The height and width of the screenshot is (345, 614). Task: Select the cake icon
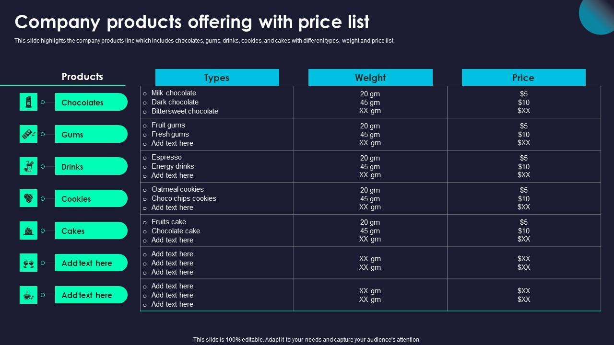coord(28,230)
